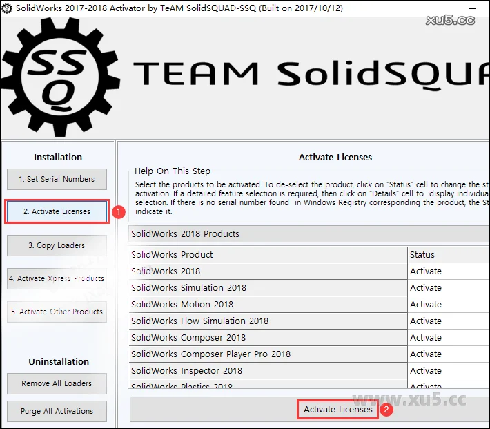Viewport: 490px width, 429px height.
Task: Select the SolidWorks Composer Player Pro 2018 row
Action: tap(211, 354)
